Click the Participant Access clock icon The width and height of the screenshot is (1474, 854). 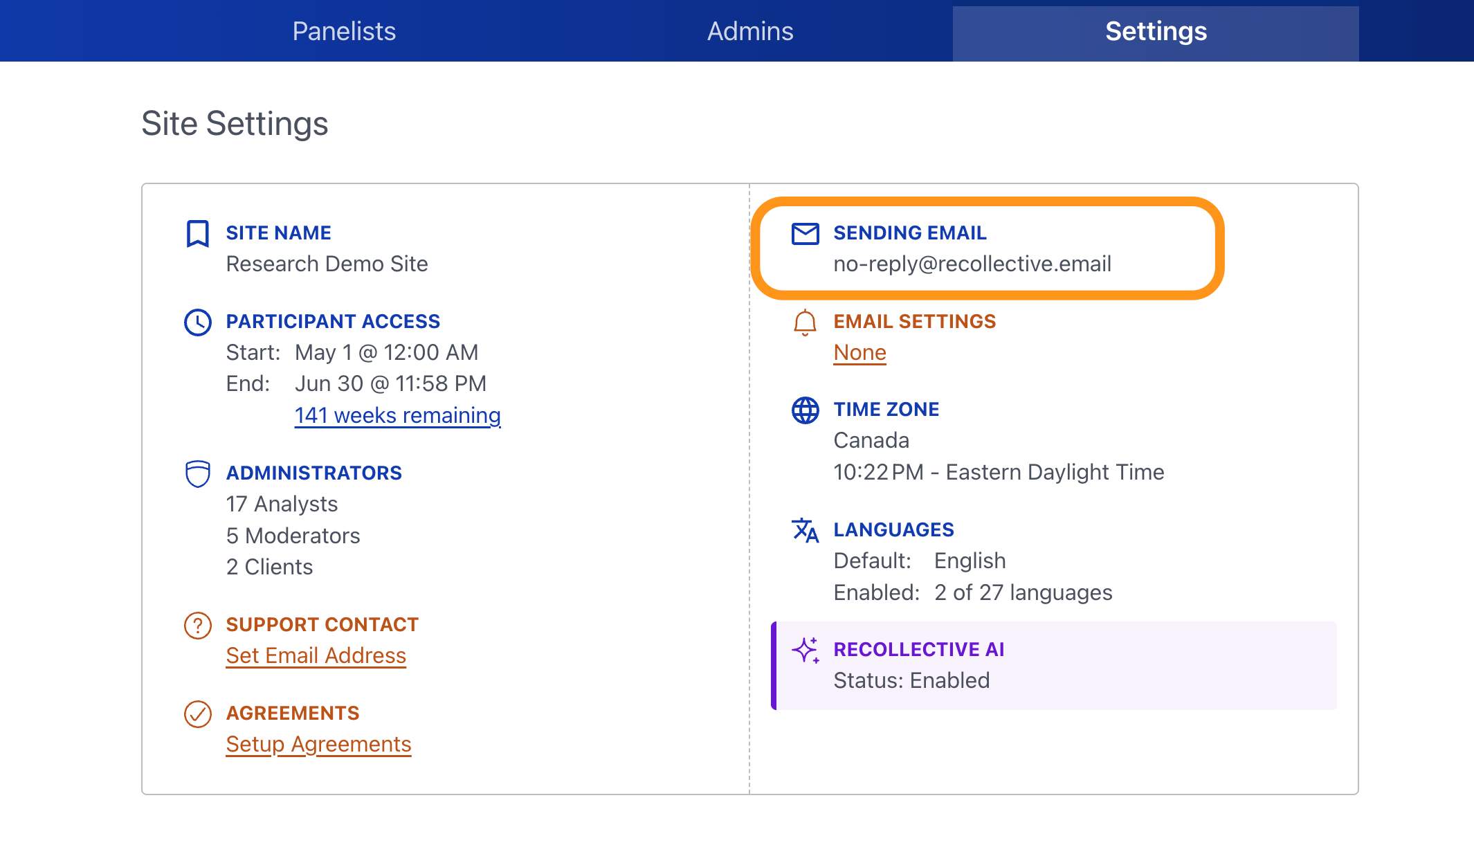click(x=197, y=322)
